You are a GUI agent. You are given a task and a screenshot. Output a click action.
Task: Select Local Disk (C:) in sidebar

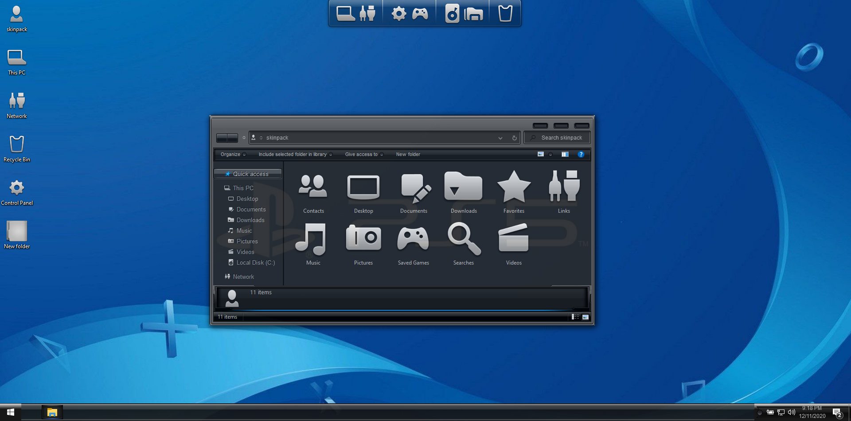pos(255,262)
